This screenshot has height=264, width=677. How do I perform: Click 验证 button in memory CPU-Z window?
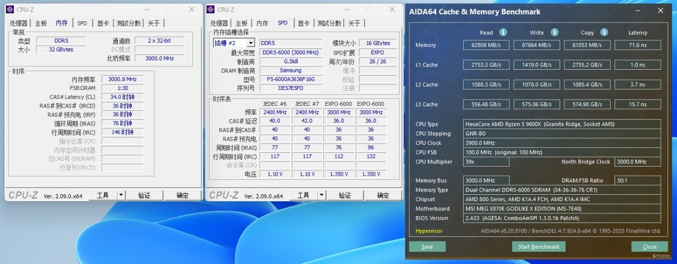pos(145,195)
